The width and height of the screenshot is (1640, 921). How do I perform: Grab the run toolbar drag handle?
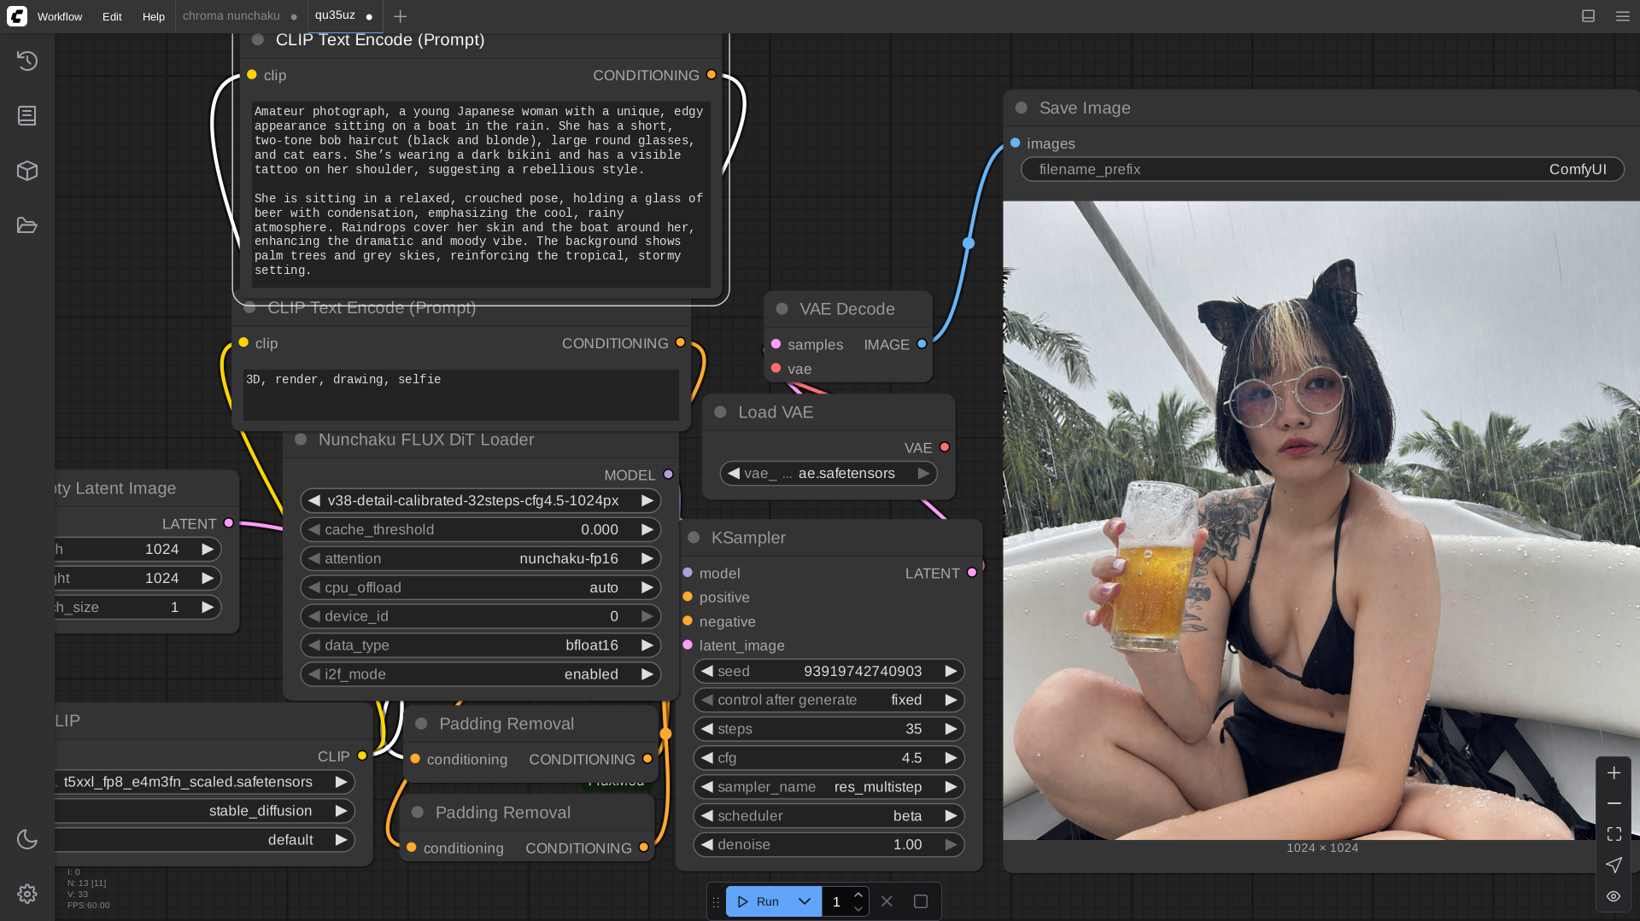click(x=716, y=901)
